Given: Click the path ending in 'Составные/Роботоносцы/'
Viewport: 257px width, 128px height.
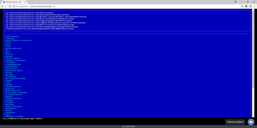Looking at the screenshot, I should [x=40, y=25].
